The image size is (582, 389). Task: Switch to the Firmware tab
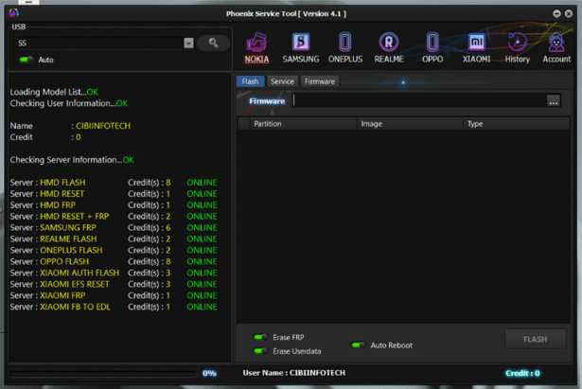point(320,81)
